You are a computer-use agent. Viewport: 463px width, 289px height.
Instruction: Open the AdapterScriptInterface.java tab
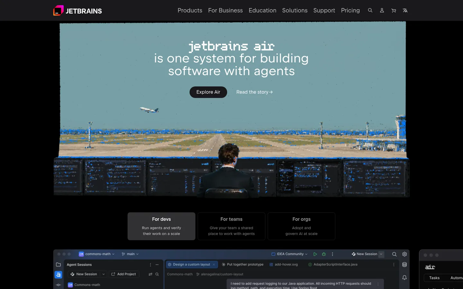333,265
